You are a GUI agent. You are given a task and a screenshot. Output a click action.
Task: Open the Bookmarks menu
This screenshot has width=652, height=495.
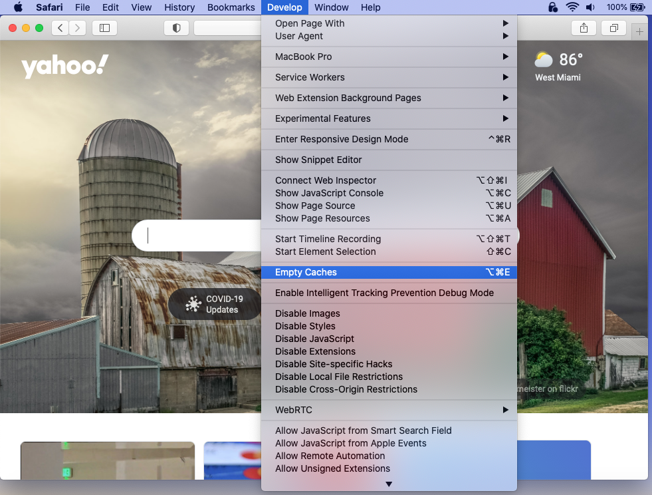tap(231, 7)
